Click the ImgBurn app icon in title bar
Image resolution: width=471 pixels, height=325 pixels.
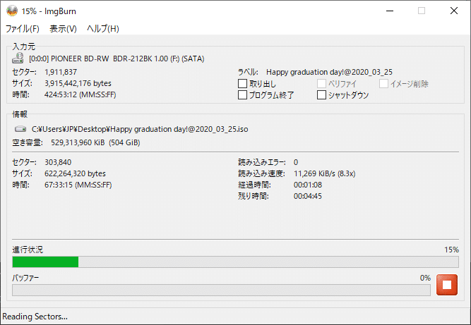click(12, 11)
